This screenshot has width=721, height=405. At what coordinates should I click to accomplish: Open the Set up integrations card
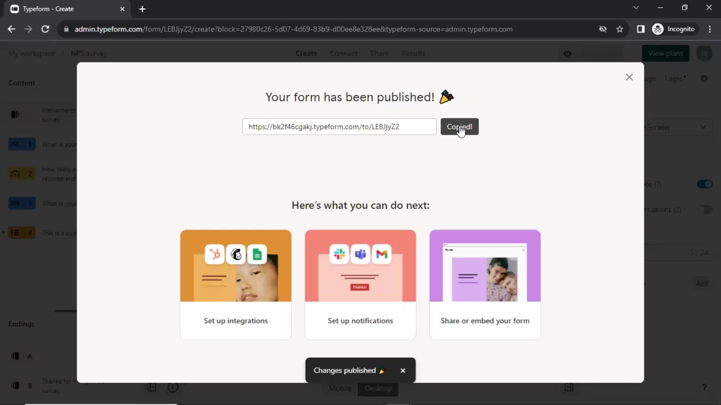pyautogui.click(x=236, y=285)
